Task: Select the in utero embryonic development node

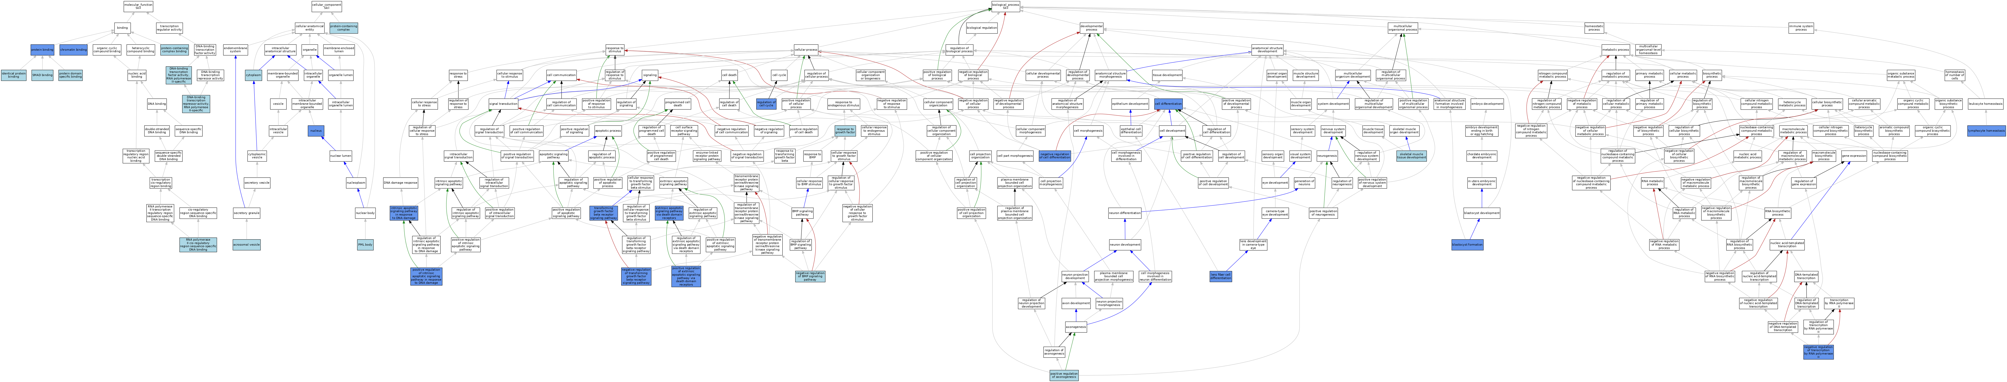Action: click(1482, 183)
